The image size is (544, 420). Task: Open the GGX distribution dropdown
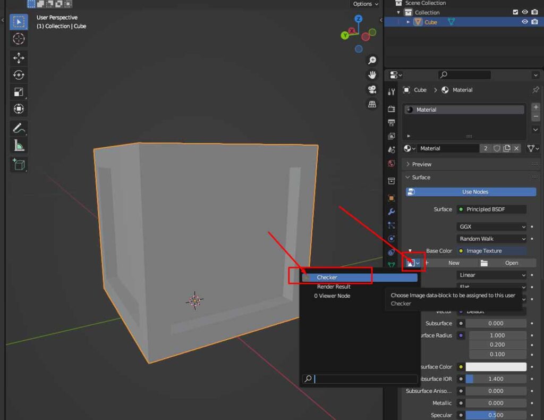click(491, 226)
